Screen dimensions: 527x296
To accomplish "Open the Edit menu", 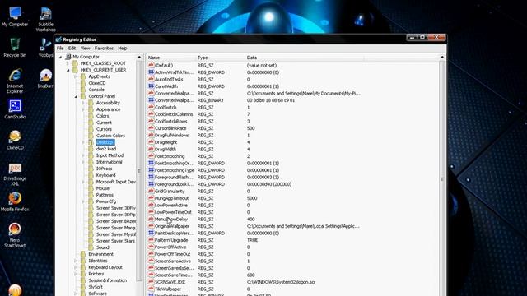I will pos(72,48).
